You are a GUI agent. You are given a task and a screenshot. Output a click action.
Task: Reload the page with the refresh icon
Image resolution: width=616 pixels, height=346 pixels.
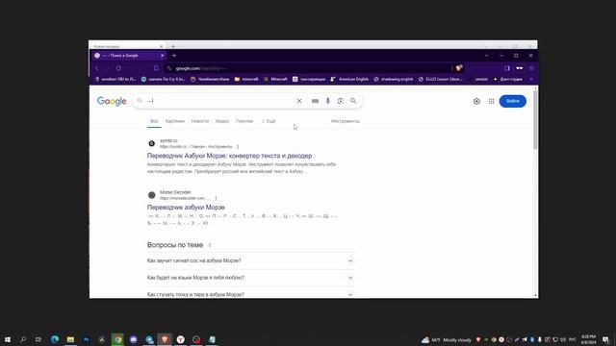point(118,68)
